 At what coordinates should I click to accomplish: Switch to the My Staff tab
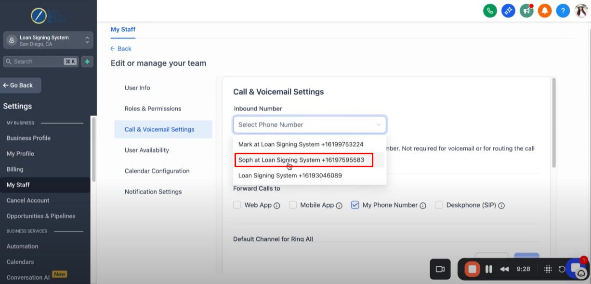tap(123, 29)
